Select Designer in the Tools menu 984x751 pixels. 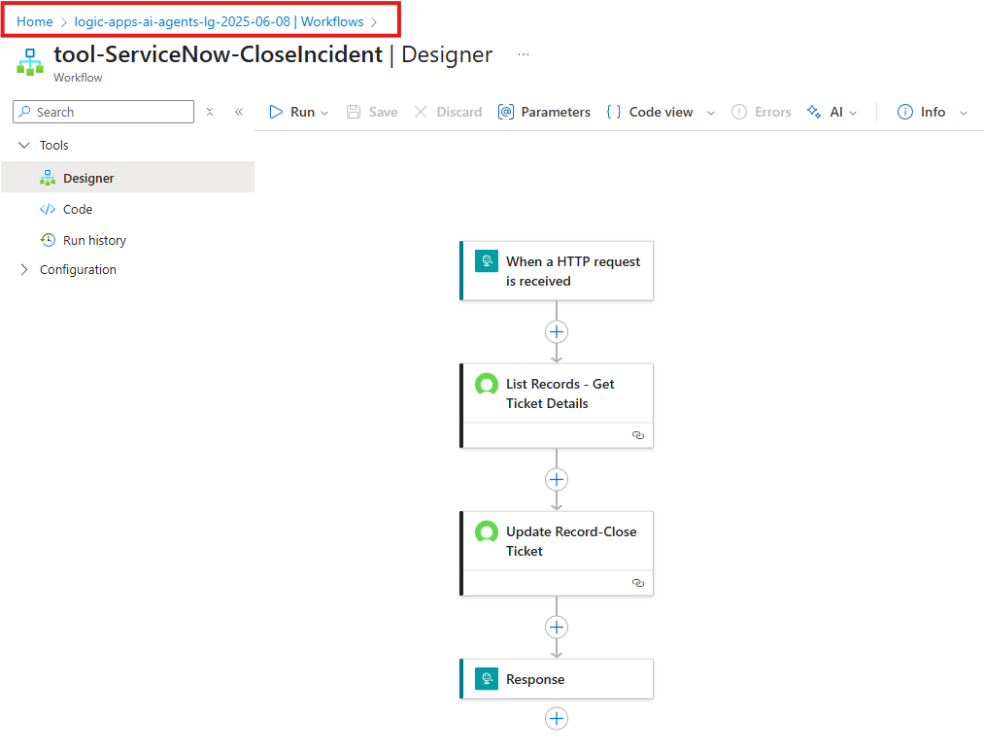128,178
